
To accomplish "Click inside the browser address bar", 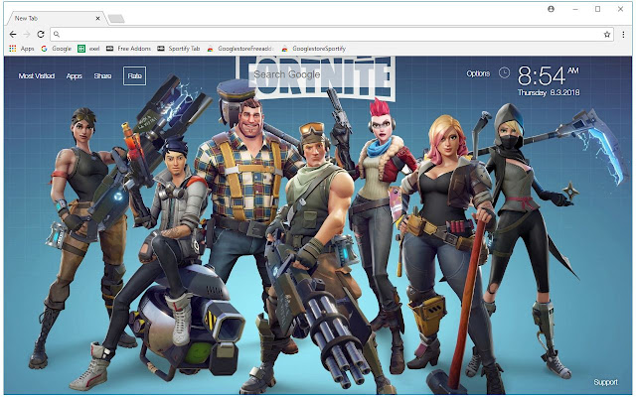I will point(332,35).
